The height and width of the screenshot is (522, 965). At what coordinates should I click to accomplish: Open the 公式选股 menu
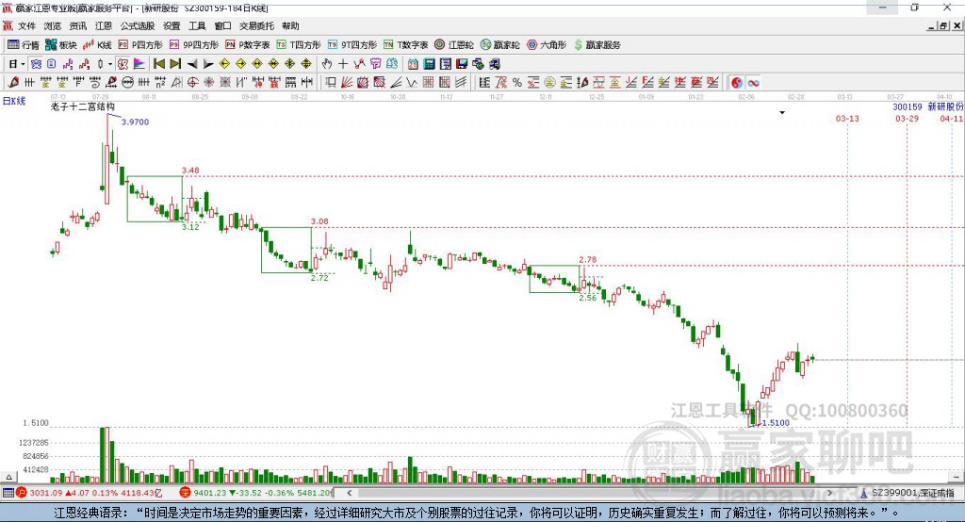coord(138,25)
